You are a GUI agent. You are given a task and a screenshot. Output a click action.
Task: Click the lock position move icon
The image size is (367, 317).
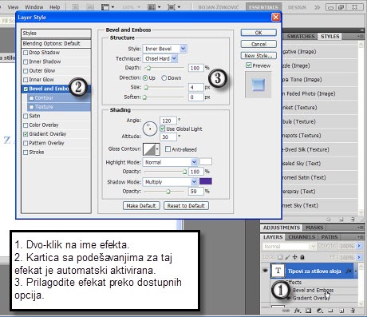tap(294, 257)
